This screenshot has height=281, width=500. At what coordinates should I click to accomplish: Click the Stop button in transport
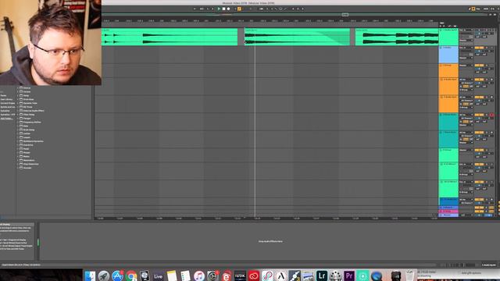point(224,9)
